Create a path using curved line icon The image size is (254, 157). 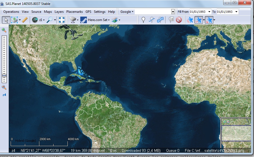tap(152, 20)
